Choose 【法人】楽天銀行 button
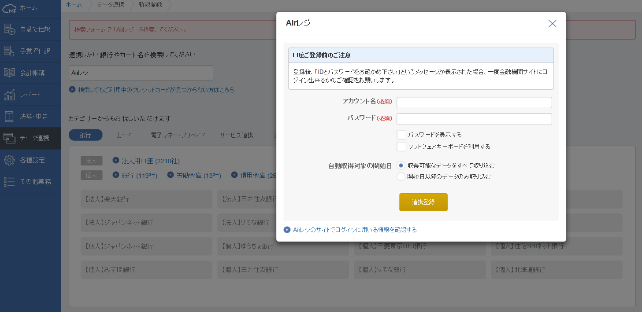The width and height of the screenshot is (642, 312). [146, 199]
